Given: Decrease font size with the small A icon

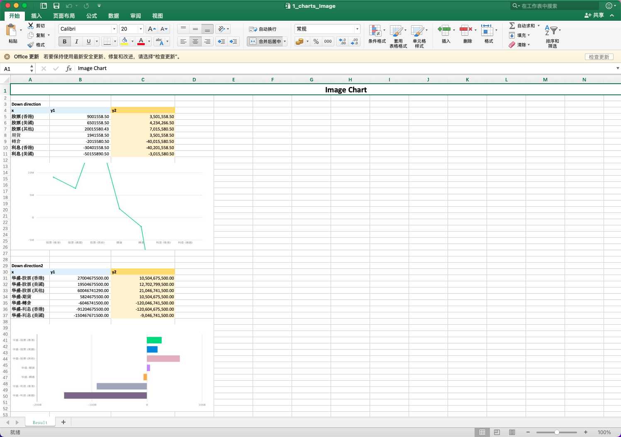Looking at the screenshot, I should 164,29.
